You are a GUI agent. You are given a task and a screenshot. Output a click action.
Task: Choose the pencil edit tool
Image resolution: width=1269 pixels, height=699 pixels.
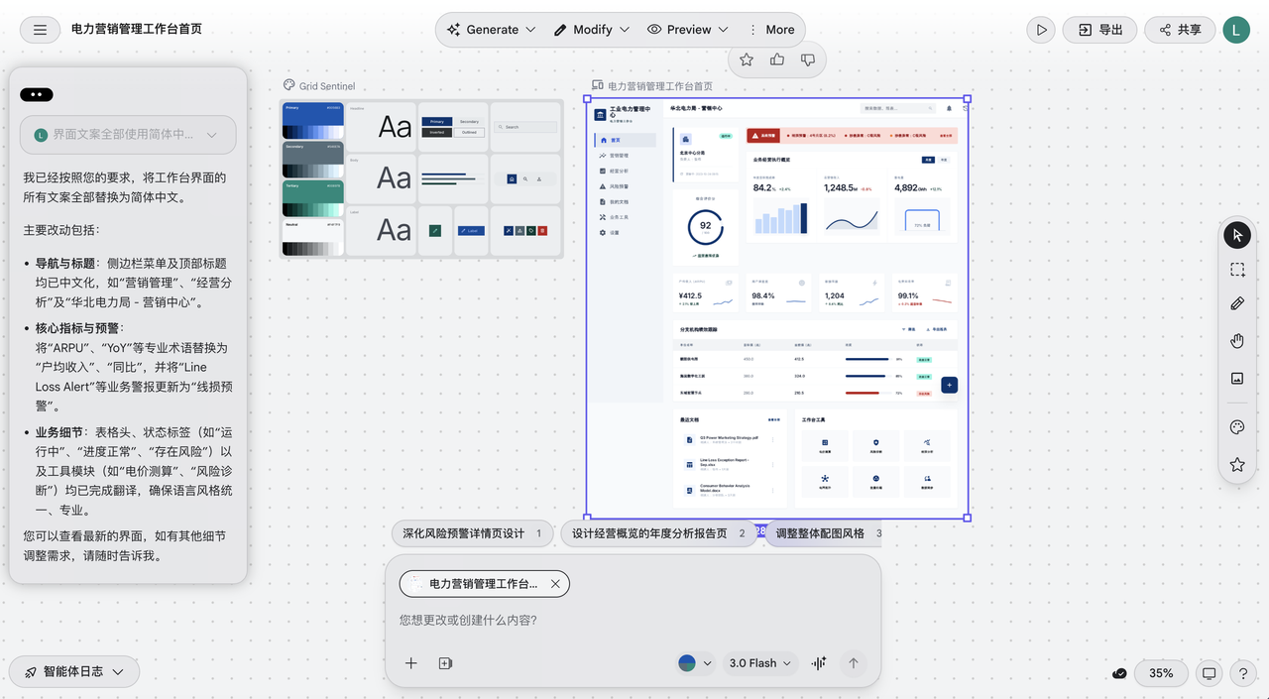click(x=1237, y=304)
